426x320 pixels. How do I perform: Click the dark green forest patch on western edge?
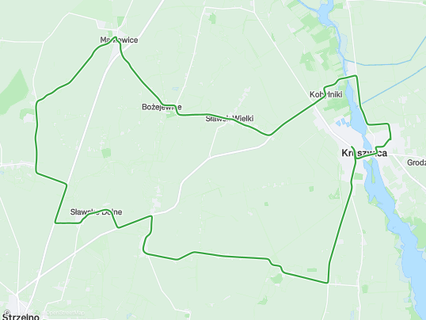[x=15, y=93]
